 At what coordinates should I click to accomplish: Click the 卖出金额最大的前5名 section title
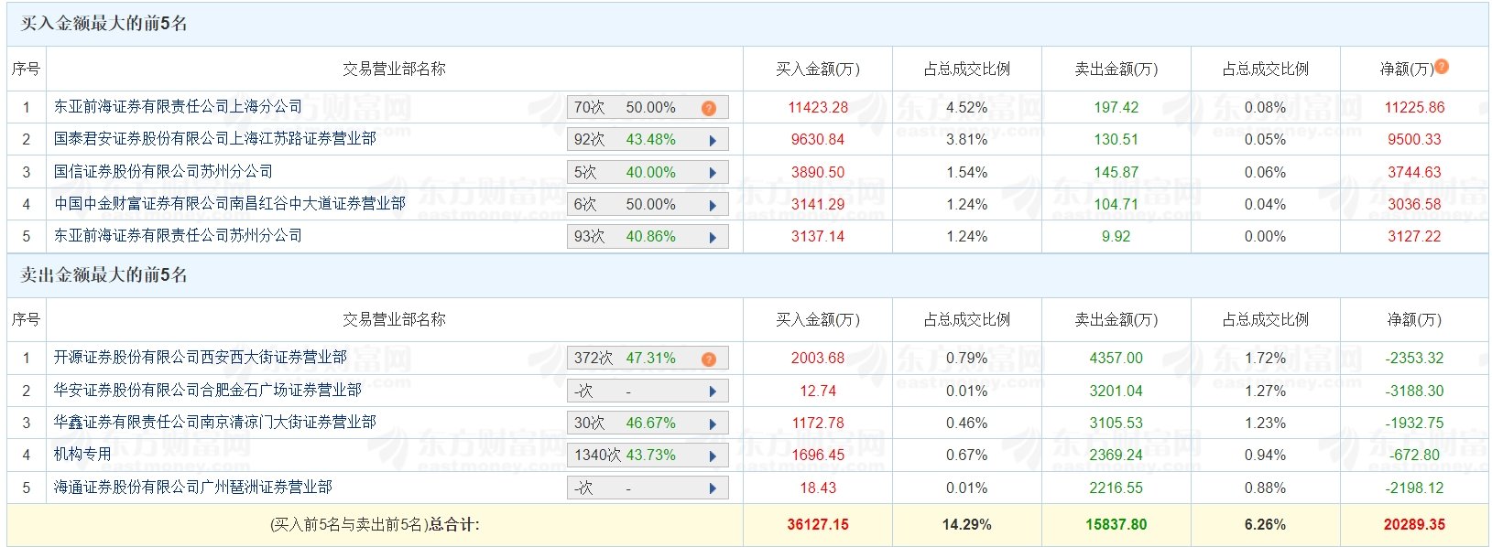103,275
